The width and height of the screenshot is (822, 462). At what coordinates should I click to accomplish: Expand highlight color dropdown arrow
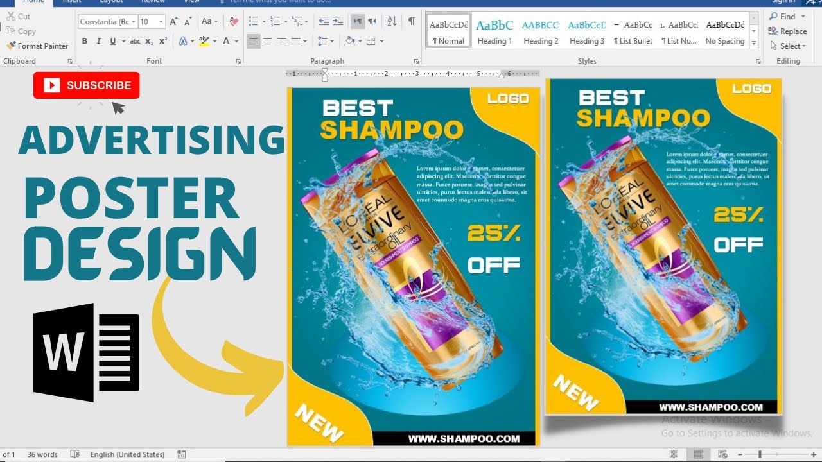pos(215,41)
